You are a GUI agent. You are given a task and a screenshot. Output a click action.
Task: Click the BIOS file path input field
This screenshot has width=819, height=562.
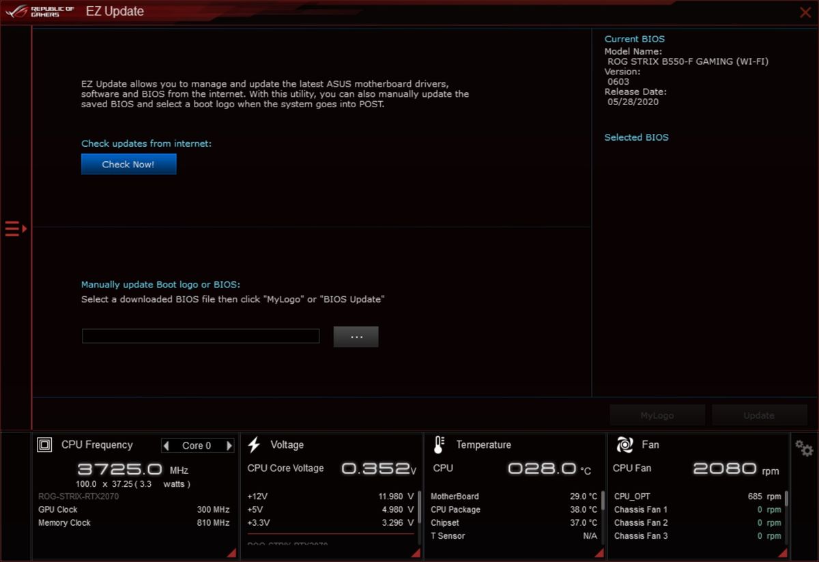(201, 336)
